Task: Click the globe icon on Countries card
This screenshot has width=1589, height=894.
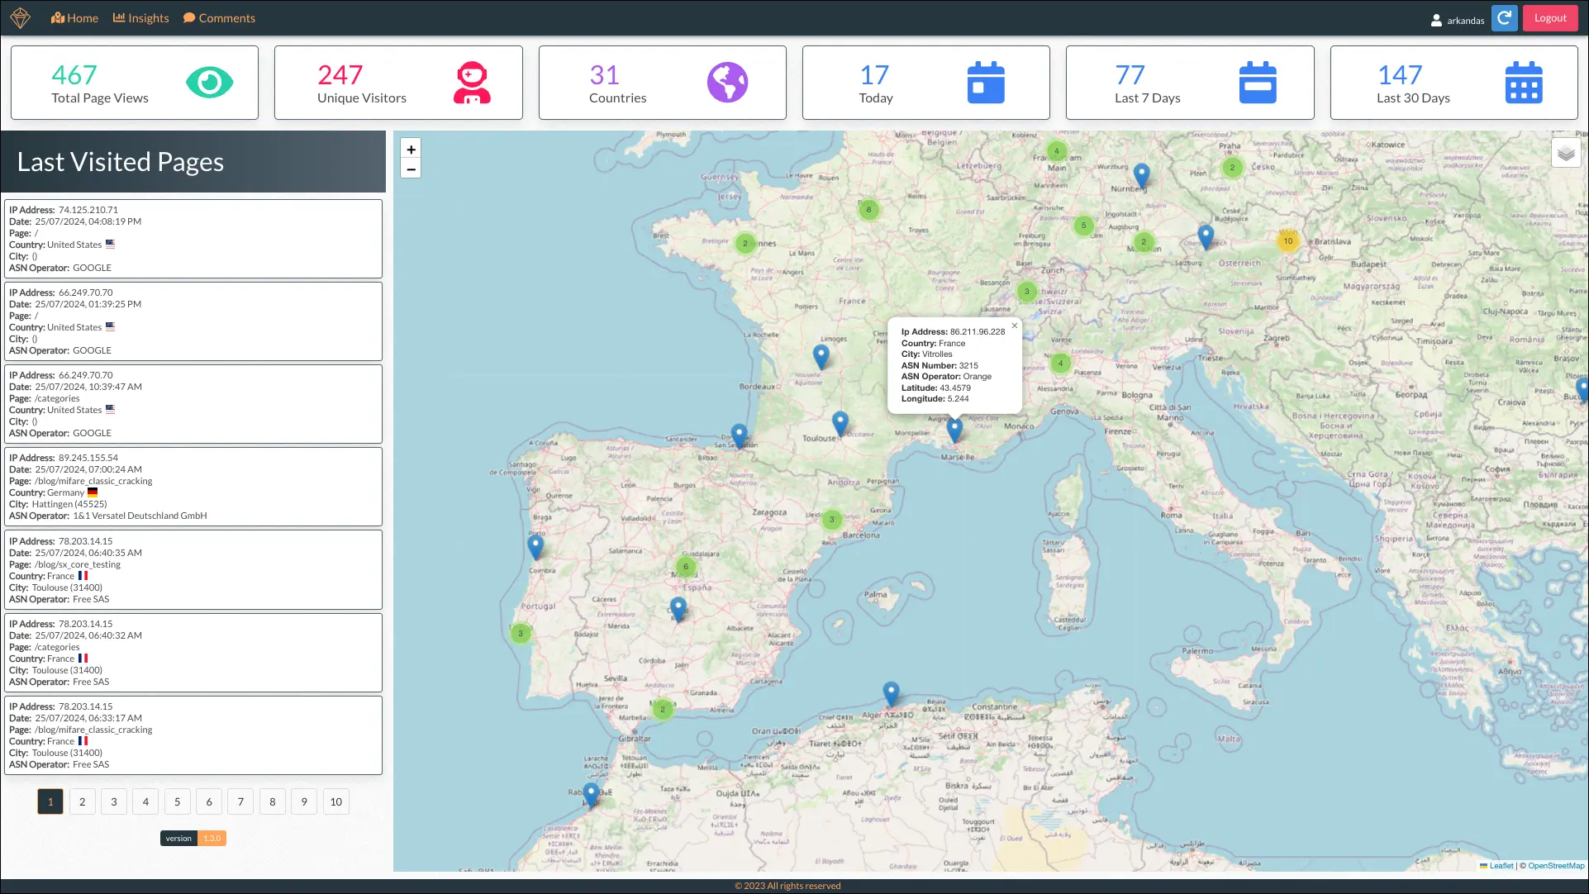Action: (x=727, y=83)
